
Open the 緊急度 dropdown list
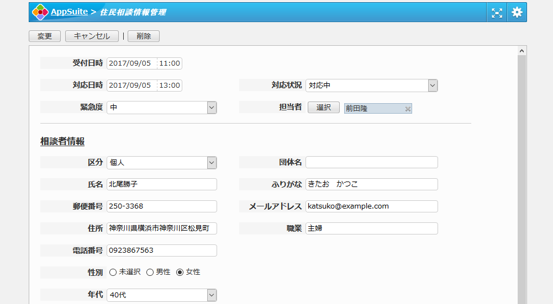click(212, 108)
